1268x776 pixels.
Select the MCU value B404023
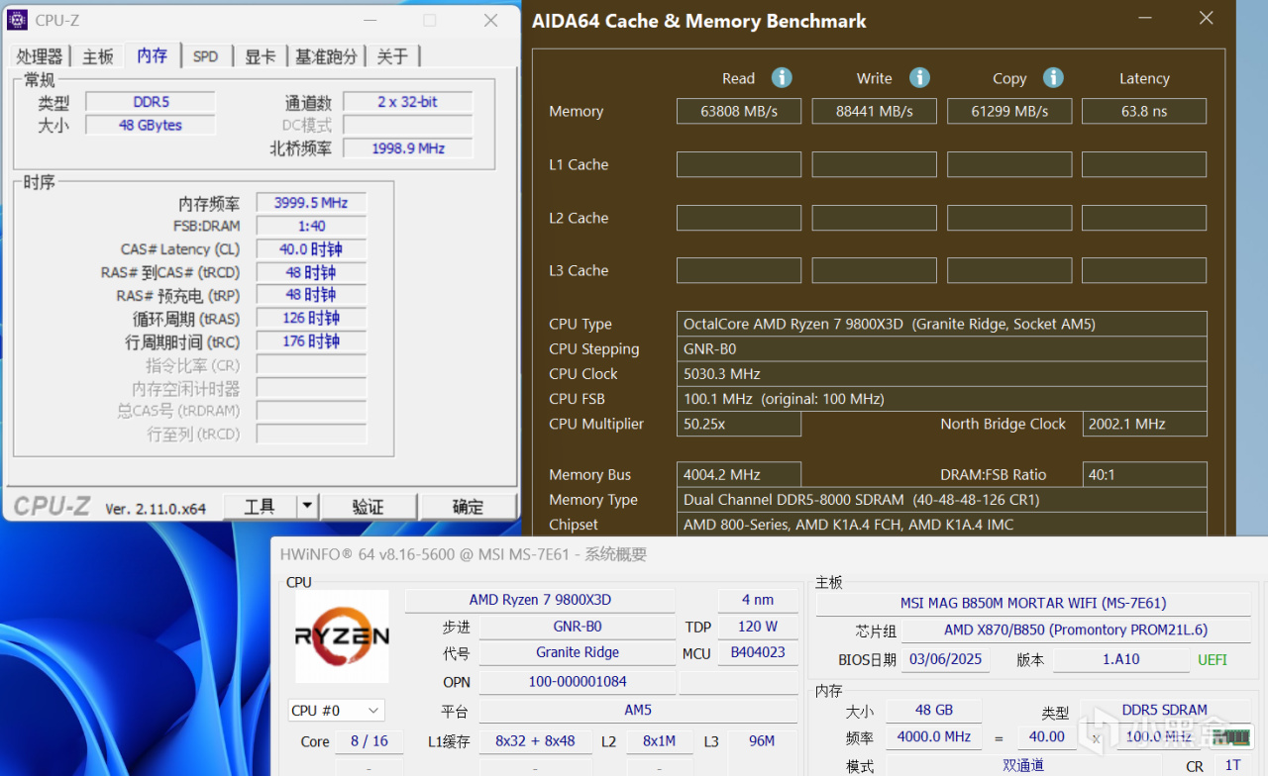757,652
